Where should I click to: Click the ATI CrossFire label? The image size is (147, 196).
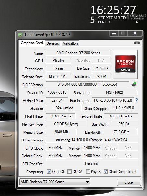tap(32, 164)
